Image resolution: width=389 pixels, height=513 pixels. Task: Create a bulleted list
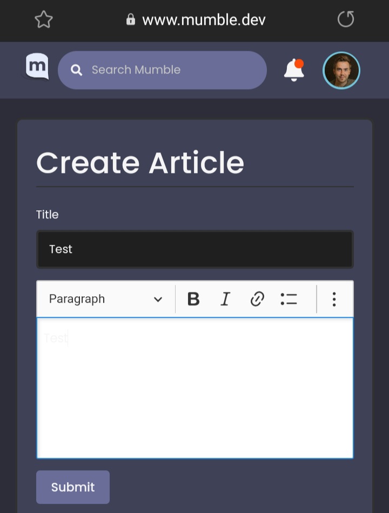[289, 299]
